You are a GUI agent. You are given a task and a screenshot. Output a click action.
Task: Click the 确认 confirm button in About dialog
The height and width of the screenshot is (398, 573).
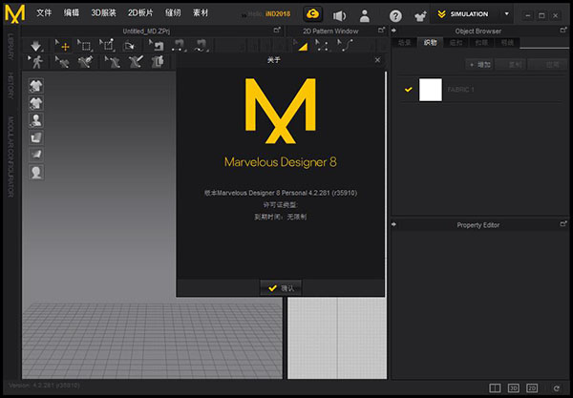click(x=281, y=288)
